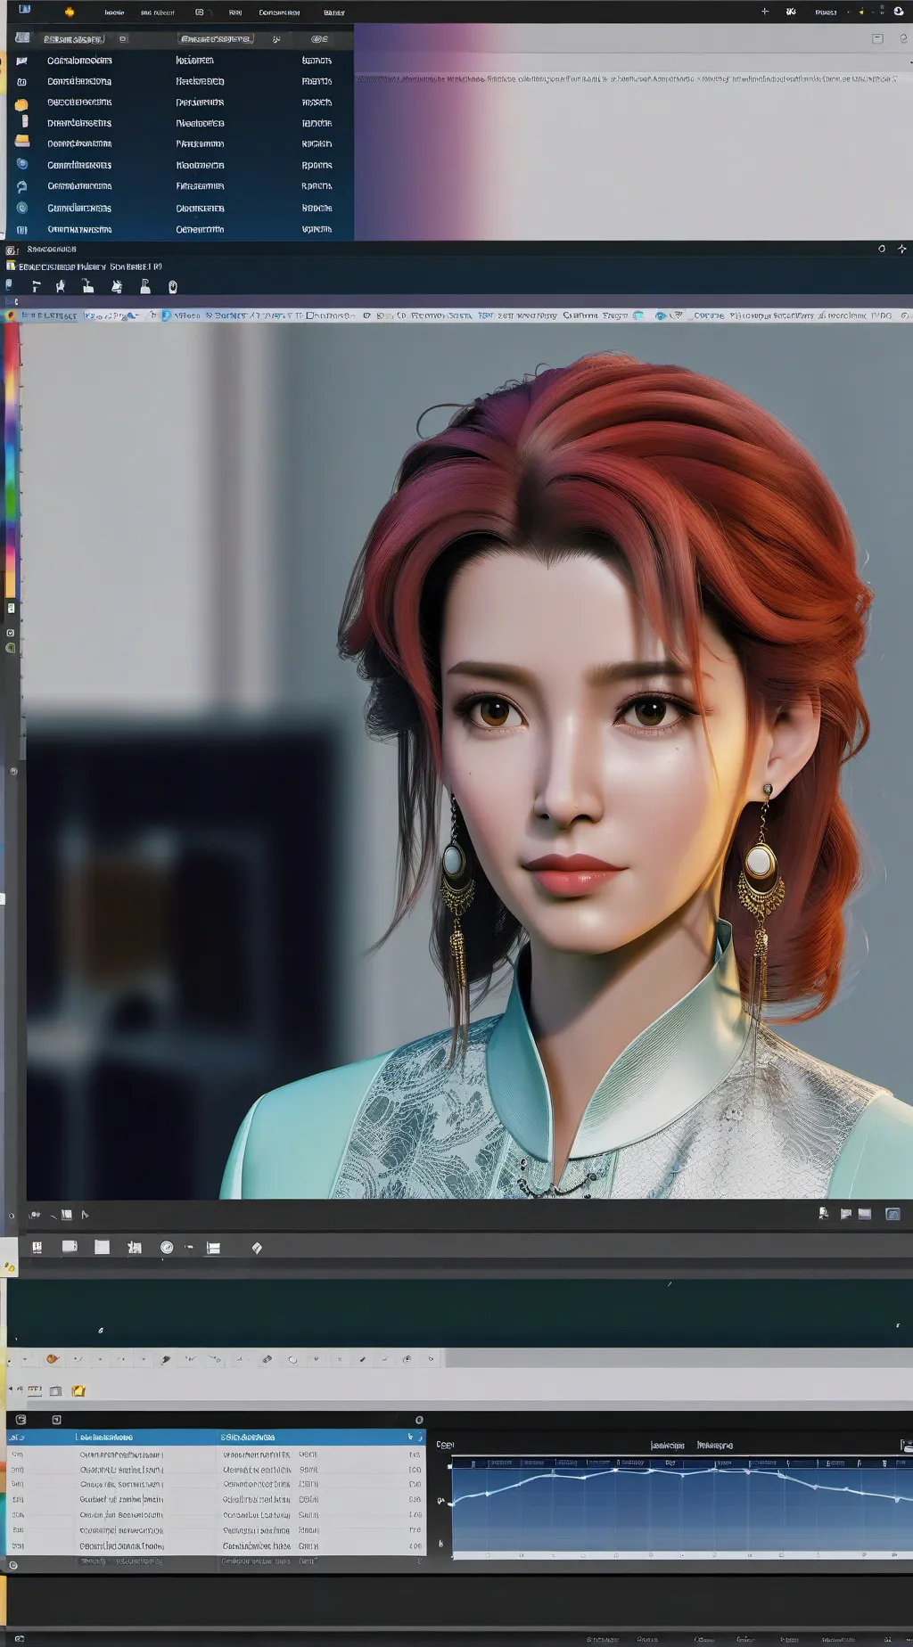The width and height of the screenshot is (913, 1647).
Task: Select the mouse-shaped tool in the toolbar above the viewport
Action: pyautogui.click(x=173, y=287)
